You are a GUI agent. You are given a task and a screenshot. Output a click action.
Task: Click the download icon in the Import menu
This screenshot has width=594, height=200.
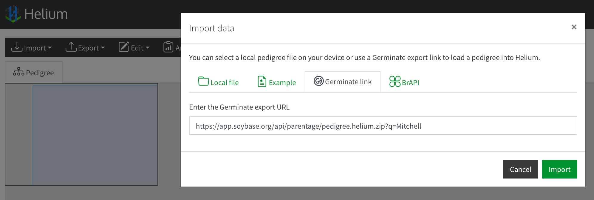click(17, 47)
